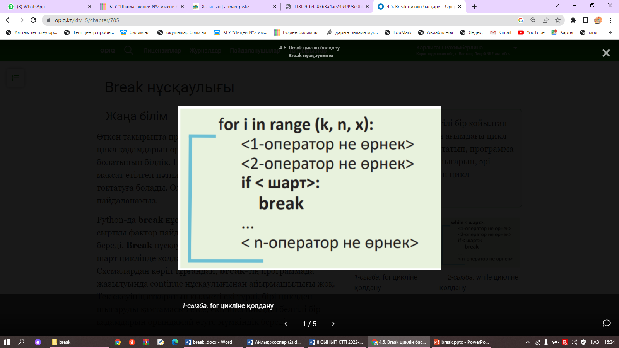Image resolution: width=619 pixels, height=348 pixels.
Task: Open the Chrome three-dot menu
Action: (x=610, y=20)
